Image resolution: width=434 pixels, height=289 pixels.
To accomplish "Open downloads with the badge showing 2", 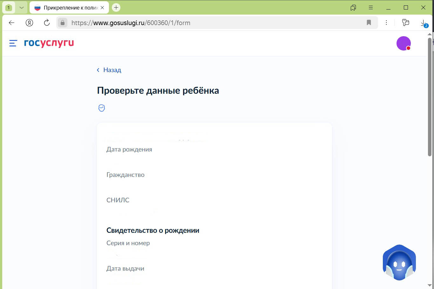I will click(423, 23).
